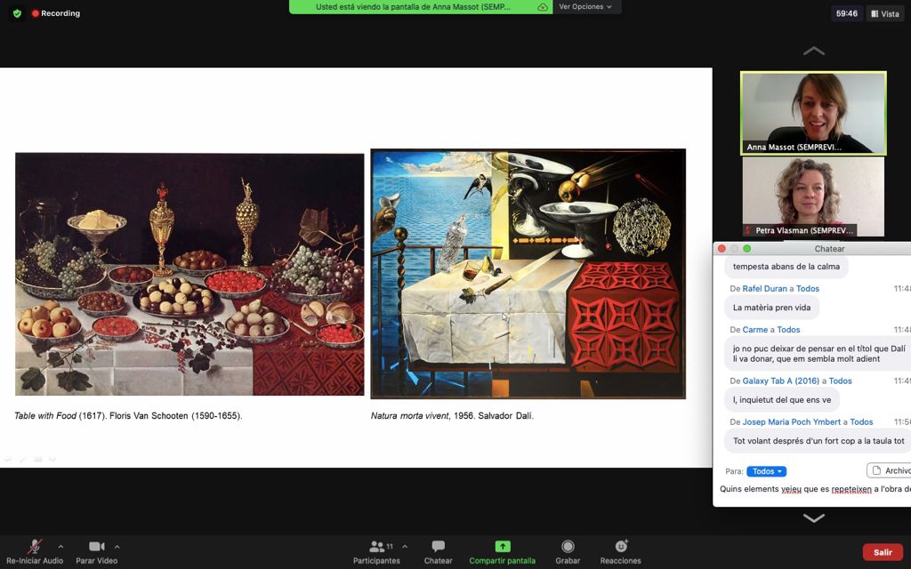Image resolution: width=911 pixels, height=569 pixels.
Task: Click the Re-Iniciar Audio microphone icon
Action: [x=35, y=547]
